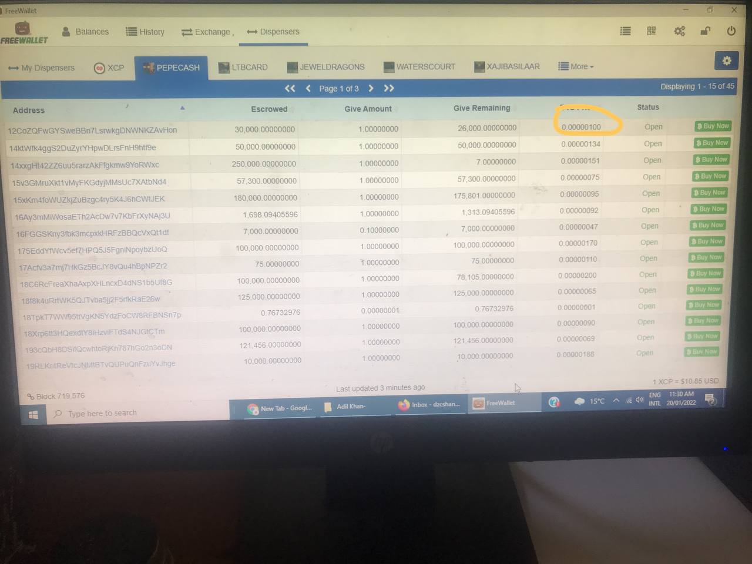The image size is (752, 564).
Task: Click the volume speaker tray icon
Action: pyautogui.click(x=640, y=400)
